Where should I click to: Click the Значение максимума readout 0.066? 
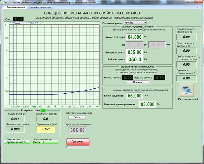(15, 129)
